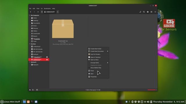The image size is (186, 104).
Task: Click the left path bar scroll arrow
Action: tap(42, 12)
